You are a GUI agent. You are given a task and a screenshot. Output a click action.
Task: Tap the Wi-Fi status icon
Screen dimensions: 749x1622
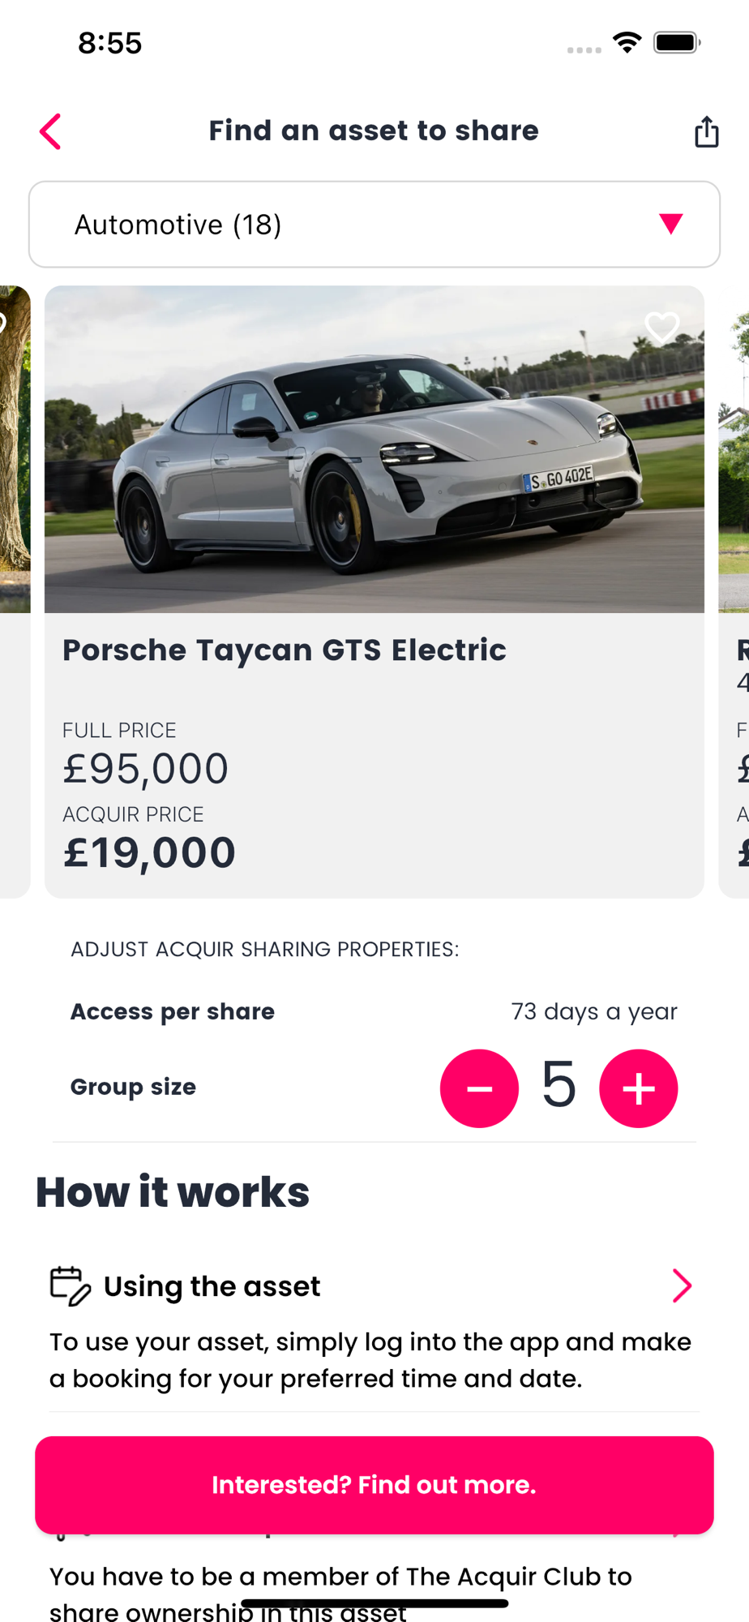pos(627,42)
